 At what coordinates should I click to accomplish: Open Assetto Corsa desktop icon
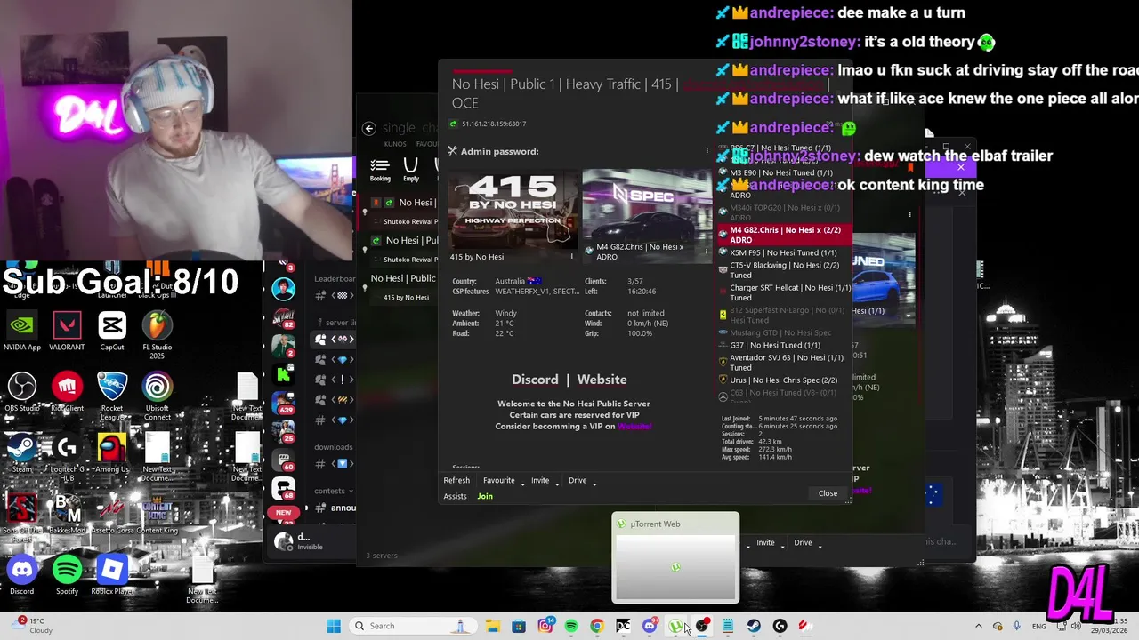pyautogui.click(x=112, y=514)
